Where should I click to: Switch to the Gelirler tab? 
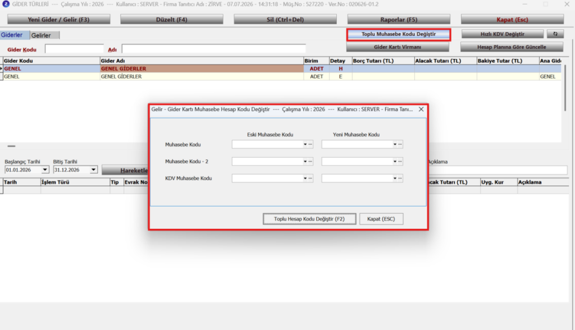(x=41, y=35)
